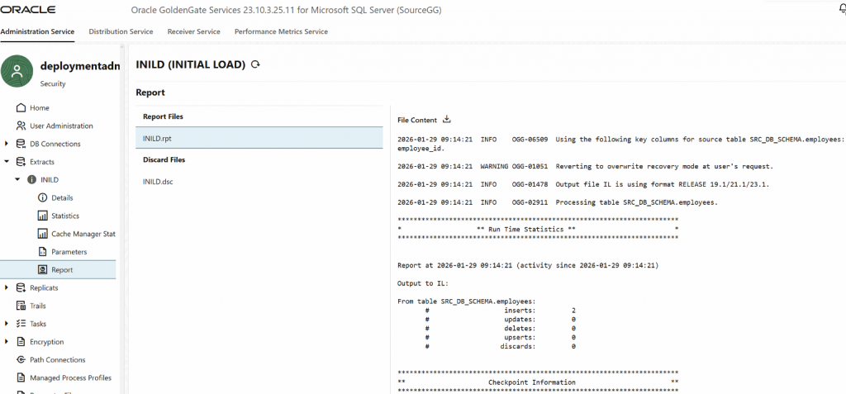Click the Statistics chart icon

click(43, 216)
